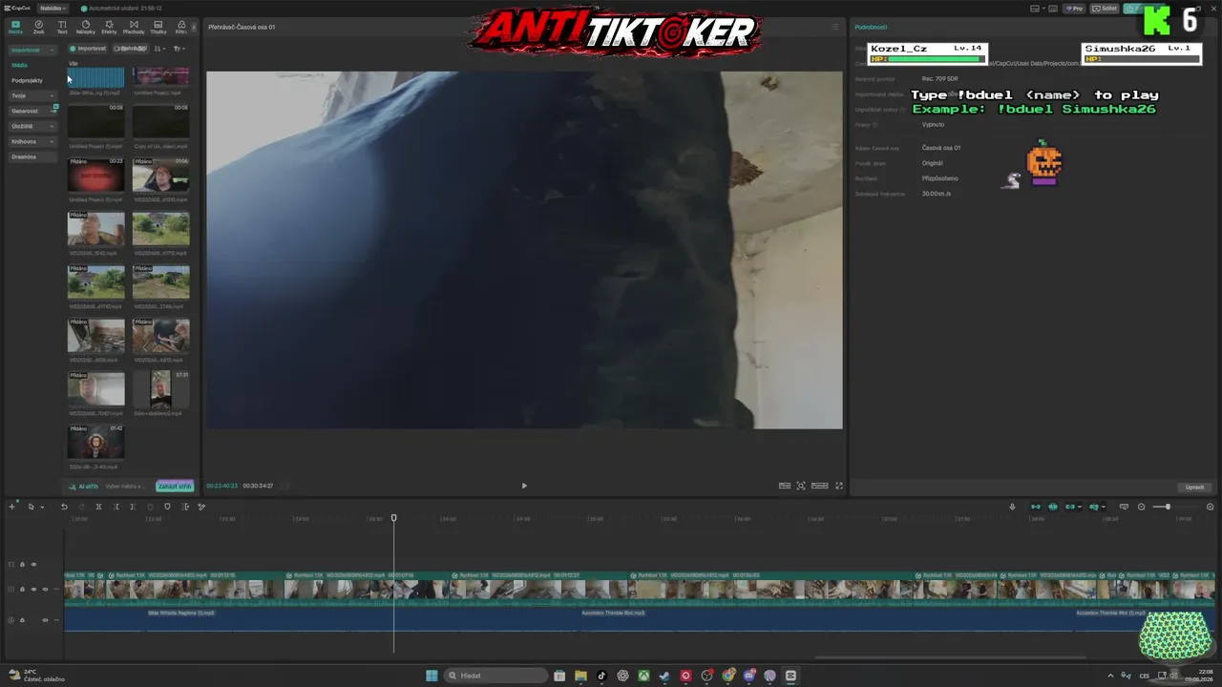Toggle the scopes display icon under the preview
1222x687 pixels.
785,486
